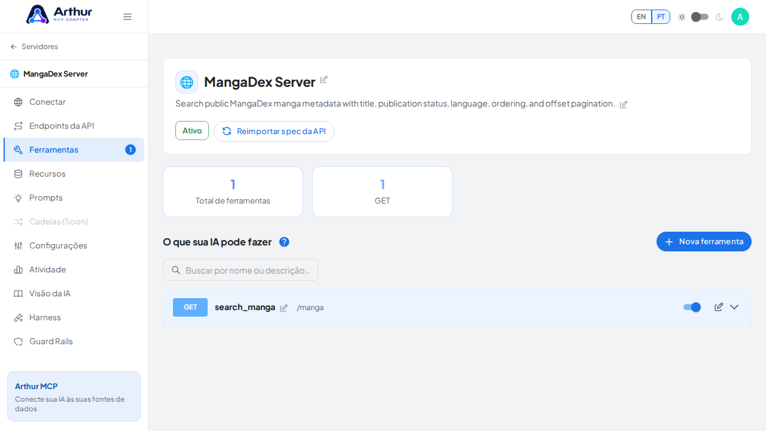Click the Ativo status badge
Image resolution: width=766 pixels, height=431 pixels.
(192, 130)
